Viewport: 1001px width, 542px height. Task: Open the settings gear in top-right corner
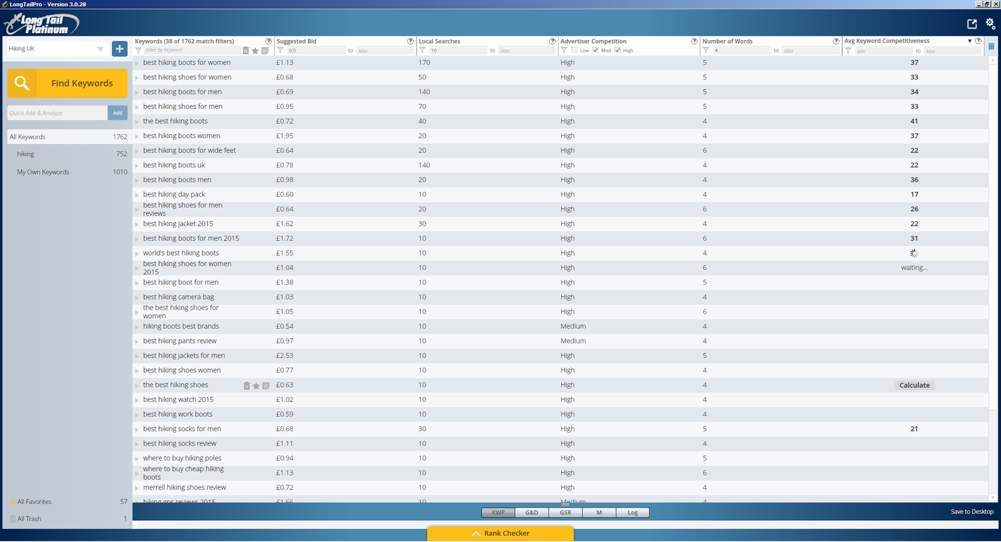pyautogui.click(x=990, y=23)
